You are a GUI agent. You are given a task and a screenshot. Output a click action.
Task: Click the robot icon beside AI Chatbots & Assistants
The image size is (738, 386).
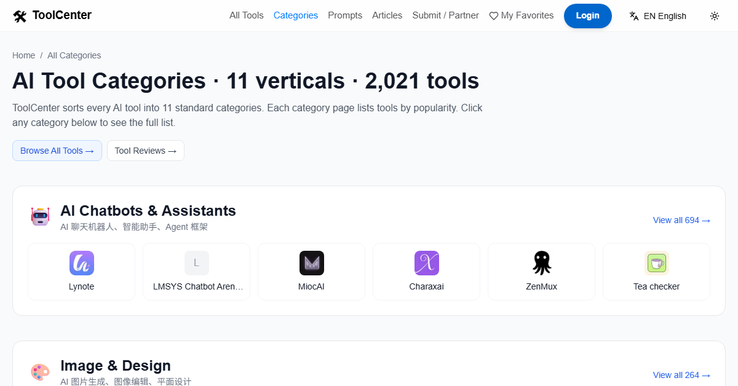40,216
